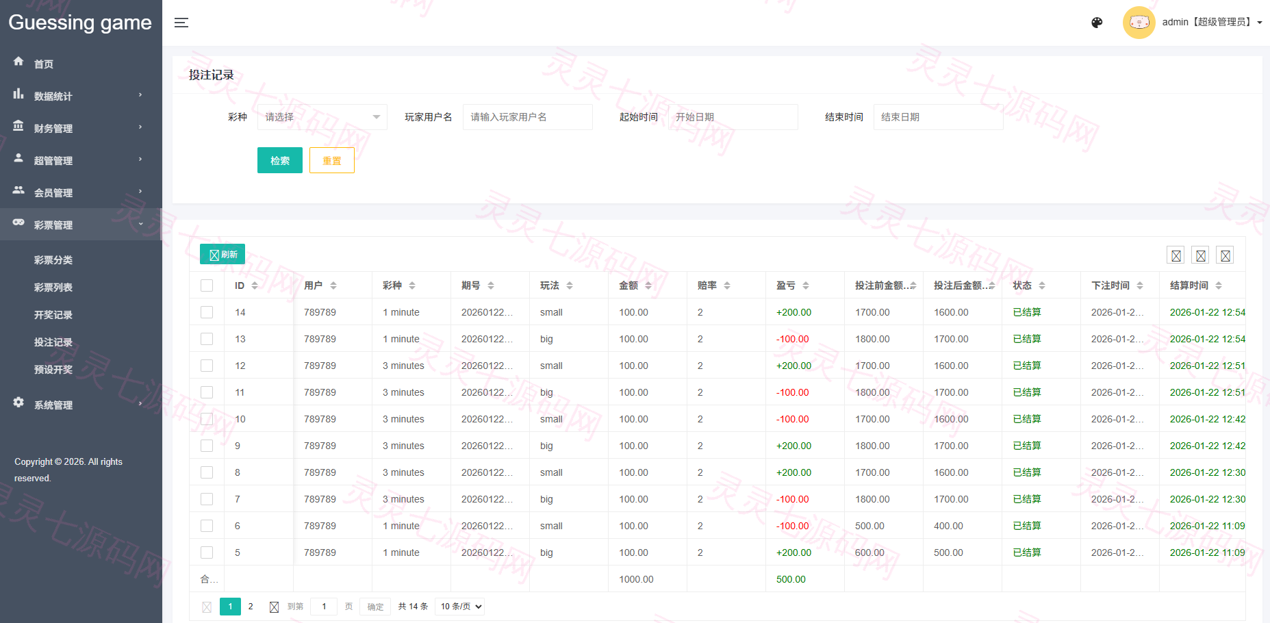This screenshot has width=1270, height=623.
Task: Click the admin avatar image
Action: coord(1139,23)
